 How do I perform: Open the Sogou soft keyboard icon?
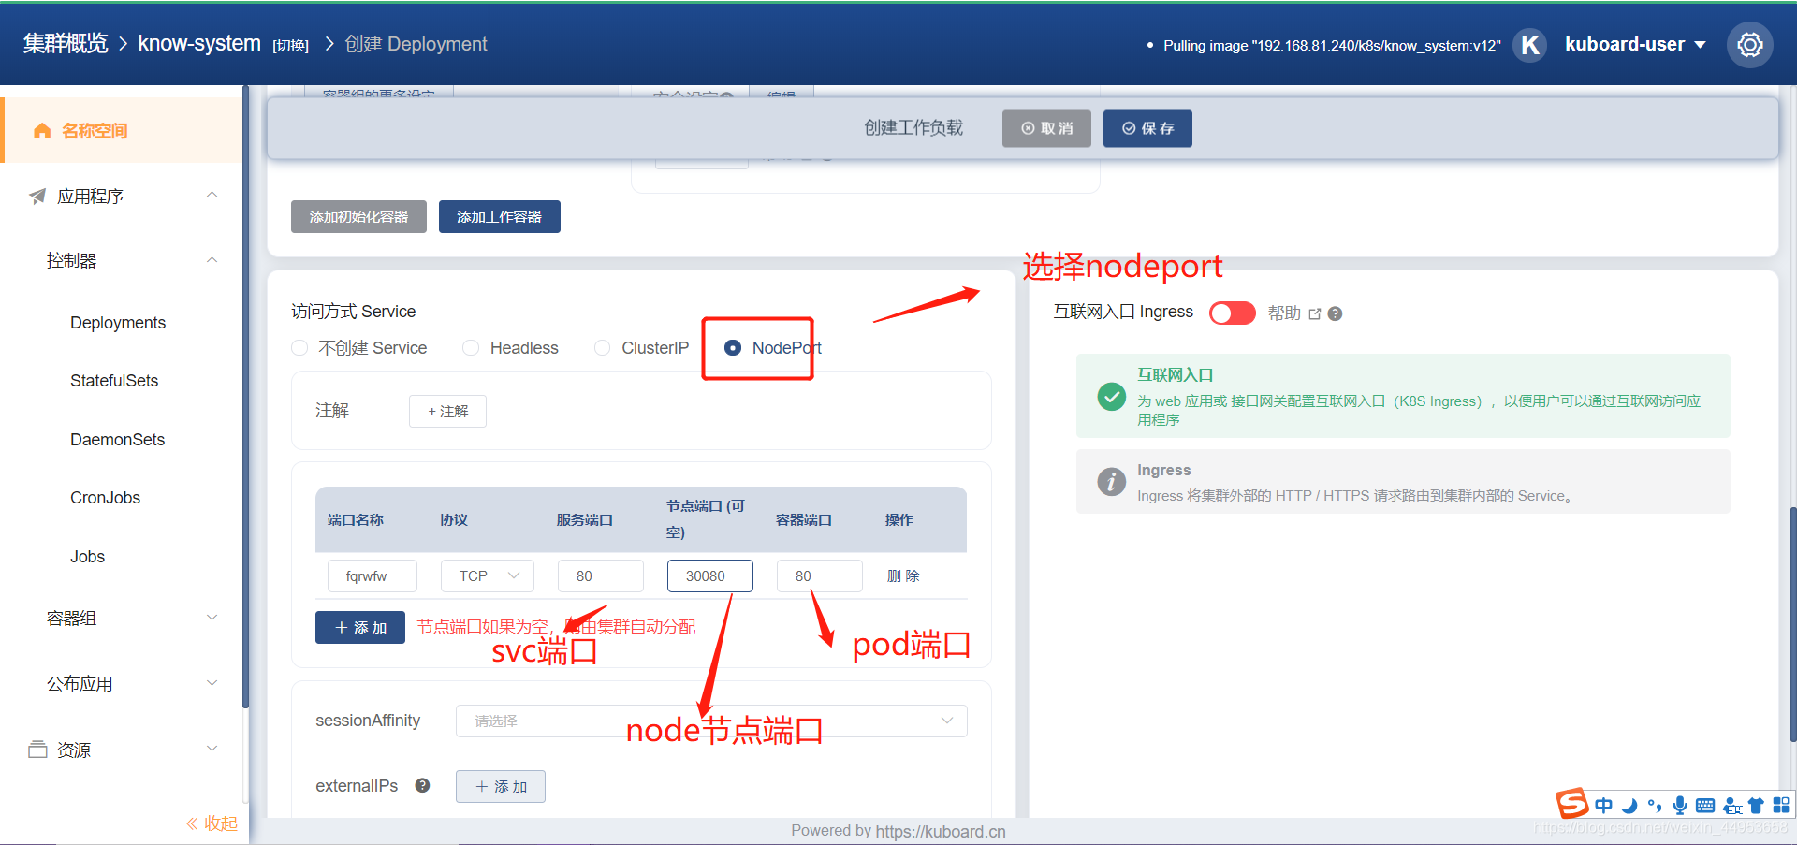[1705, 806]
